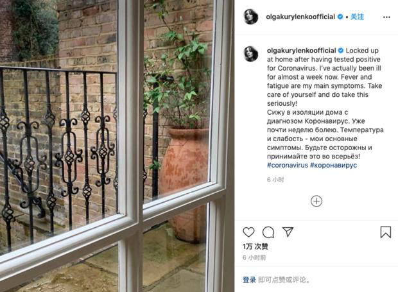398x292 pixels.
Task: Click the 6 小时前 post timestamp
Action: pos(254,258)
